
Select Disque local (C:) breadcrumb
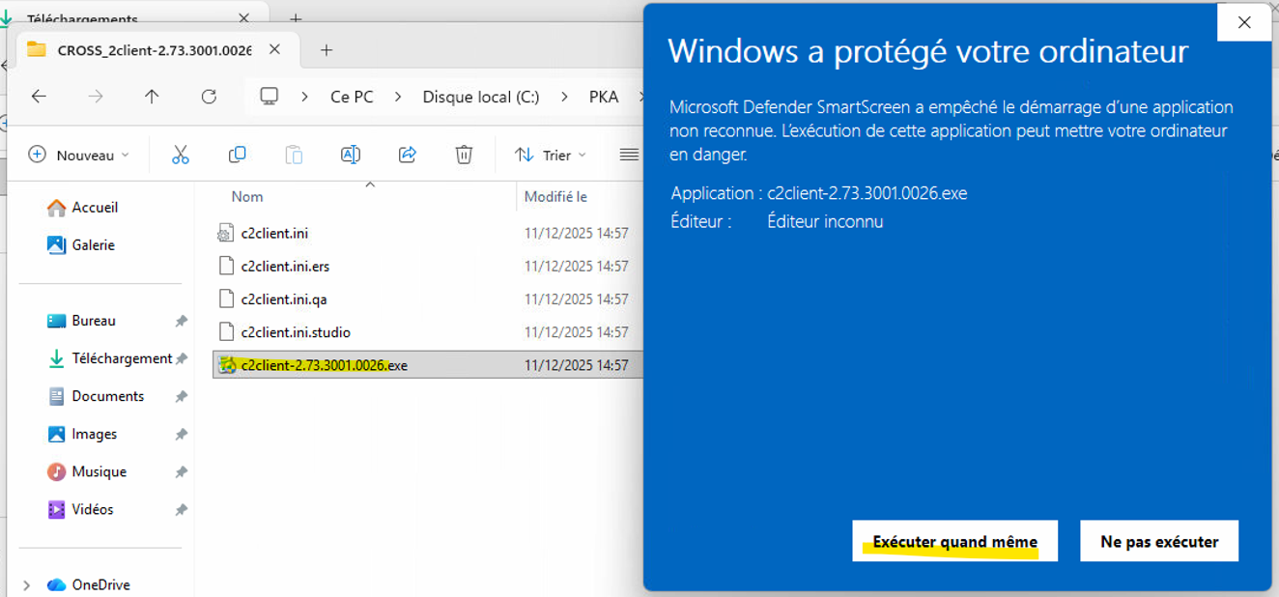click(481, 97)
